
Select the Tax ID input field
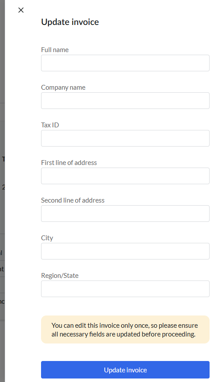[125, 138]
